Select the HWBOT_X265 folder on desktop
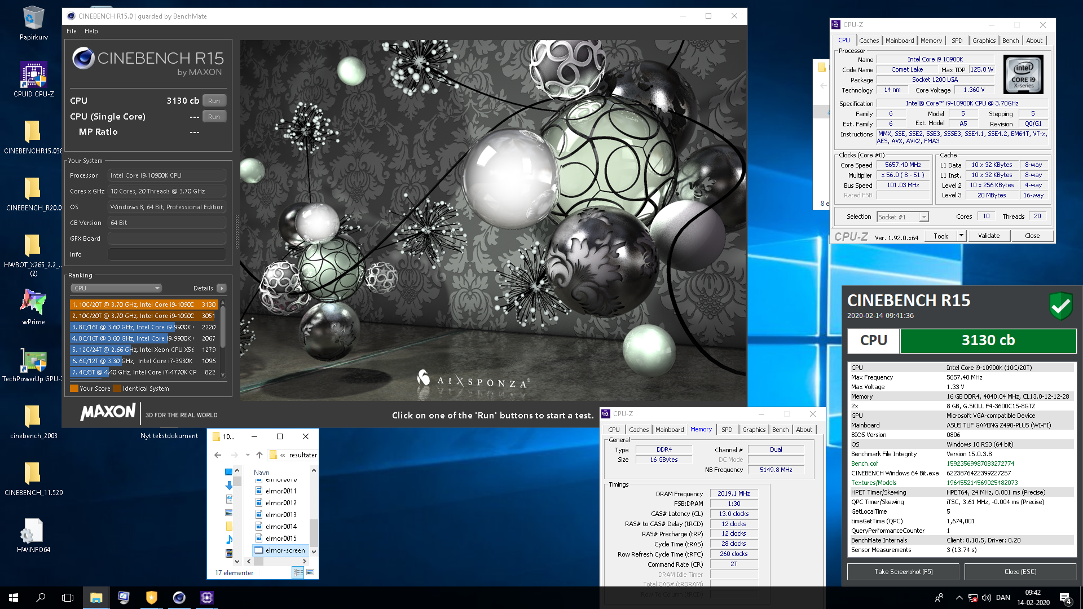Image resolution: width=1083 pixels, height=609 pixels. point(32,254)
